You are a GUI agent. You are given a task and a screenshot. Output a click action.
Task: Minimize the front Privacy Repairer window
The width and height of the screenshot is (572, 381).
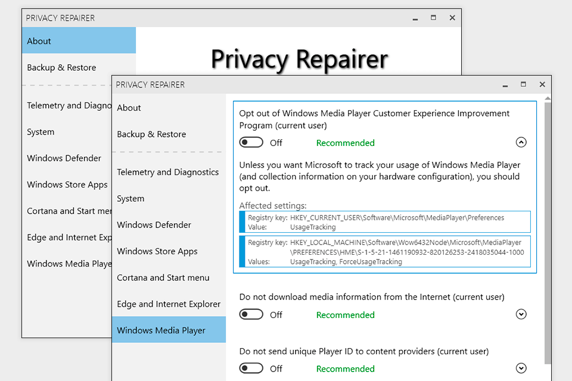tap(505, 85)
